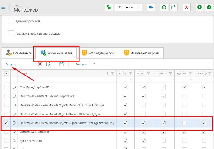Open filter icon of Чтение column
This screenshot has height=149, width=214.
coord(130,73)
